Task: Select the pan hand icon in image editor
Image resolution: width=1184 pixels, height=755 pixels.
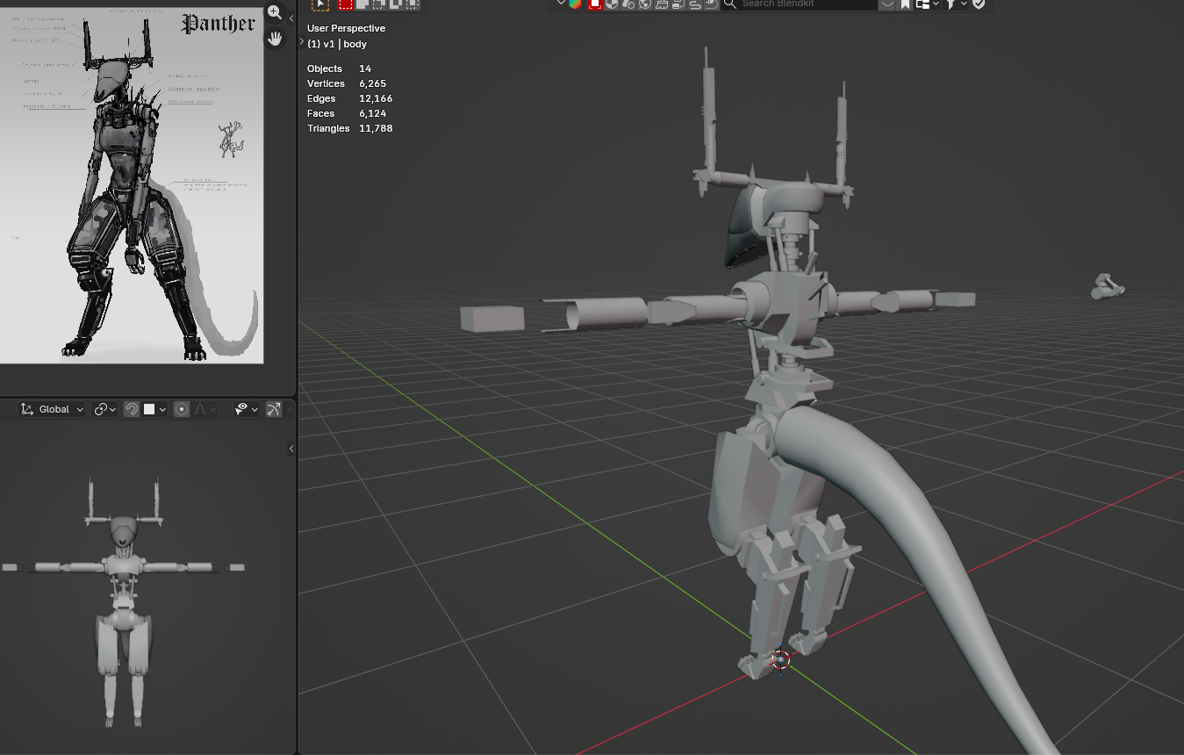Action: pyautogui.click(x=275, y=39)
